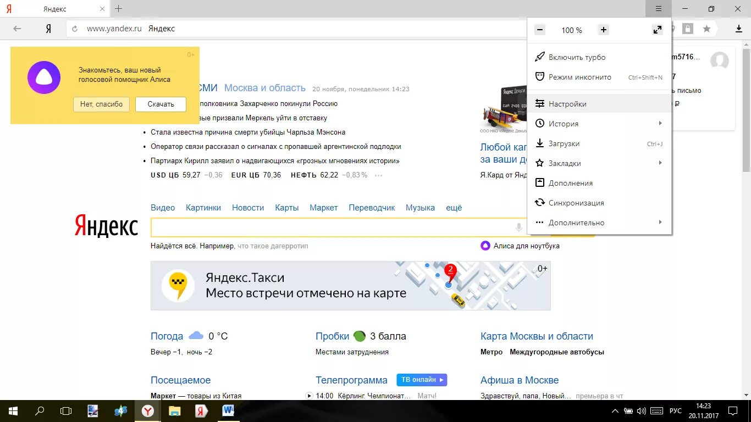Click the purple Alisa assistant logo

pos(44,77)
